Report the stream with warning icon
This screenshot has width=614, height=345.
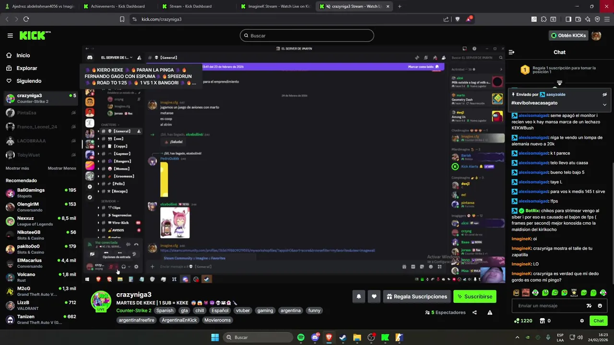coord(490,312)
